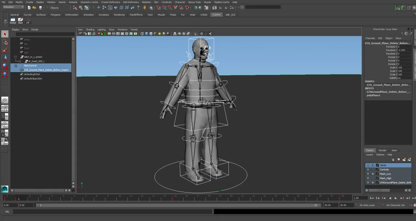Image resolution: width=416 pixels, height=221 pixels.
Task: Toggle visibility of the Joints layer
Action: [x=368, y=165]
